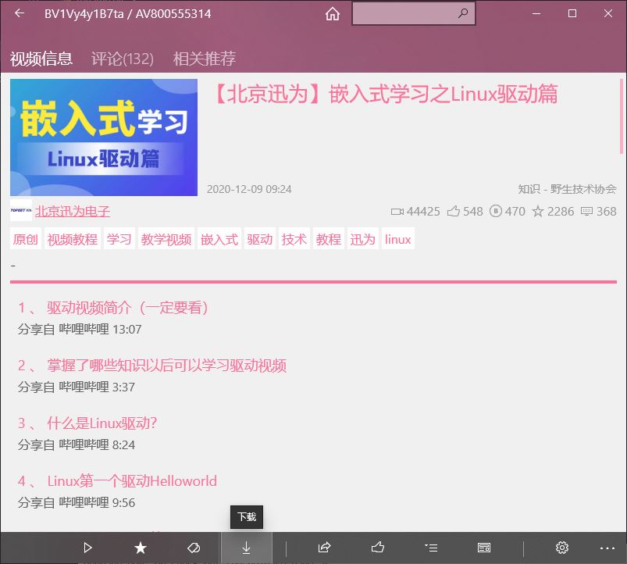
Task: Share the video via share icon
Action: [x=324, y=547]
